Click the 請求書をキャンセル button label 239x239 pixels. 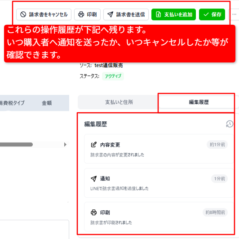click(48, 14)
